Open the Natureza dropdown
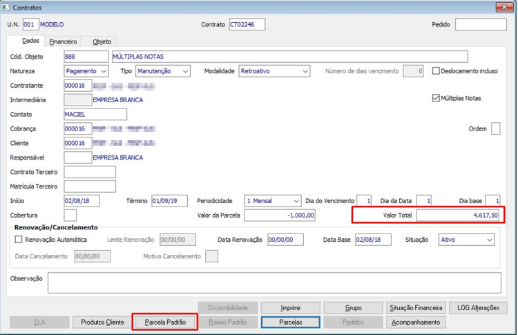Image resolution: width=518 pixels, height=335 pixels. pos(86,71)
